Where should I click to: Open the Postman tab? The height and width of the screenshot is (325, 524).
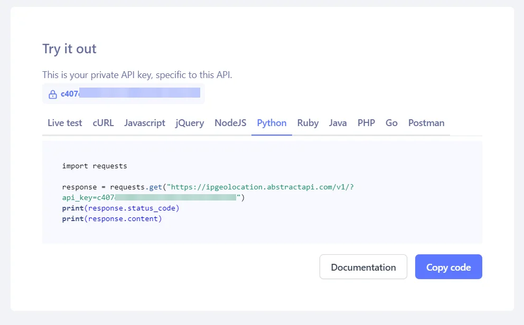[426, 123]
